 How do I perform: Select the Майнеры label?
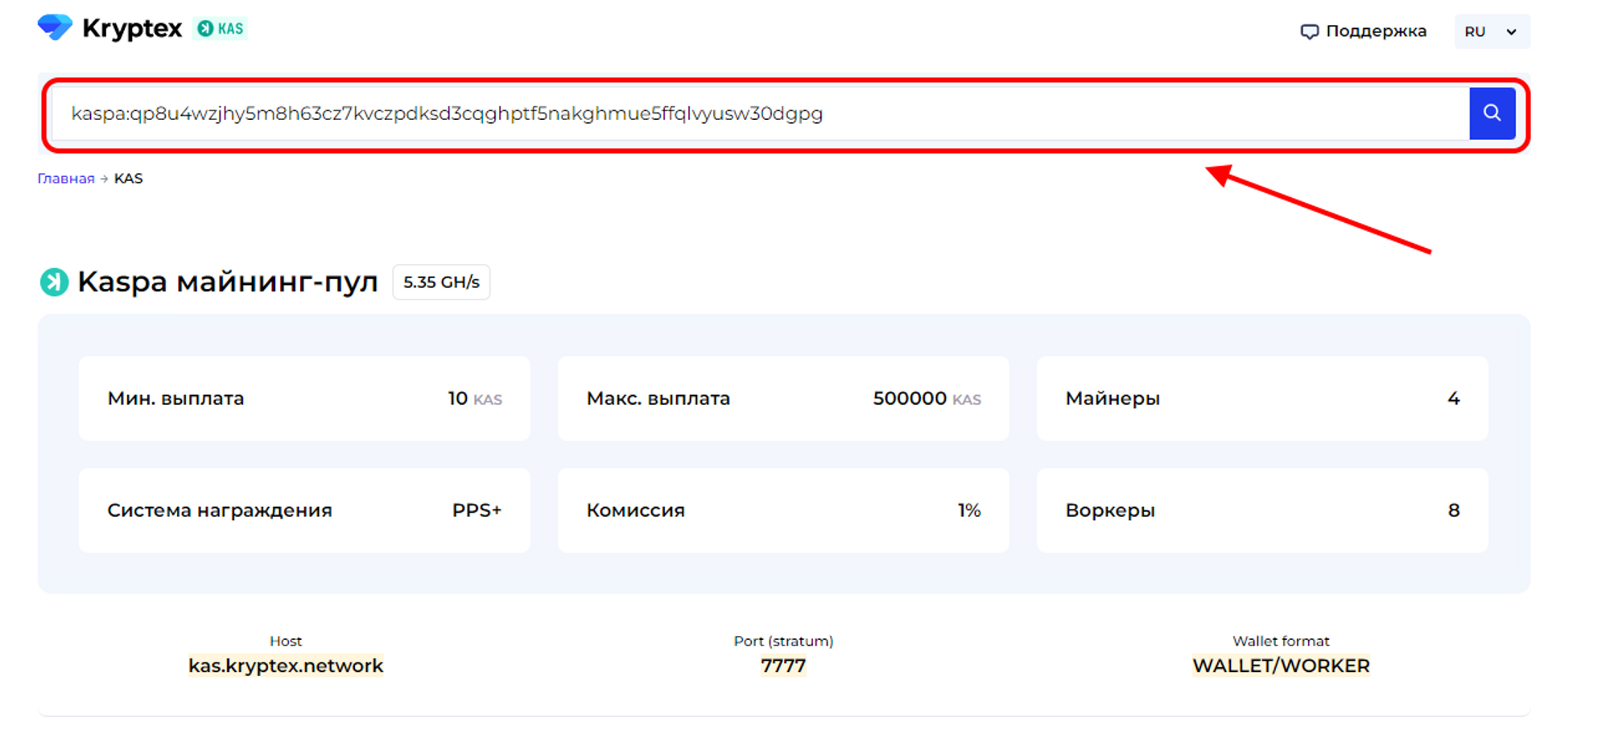pyautogui.click(x=1113, y=398)
